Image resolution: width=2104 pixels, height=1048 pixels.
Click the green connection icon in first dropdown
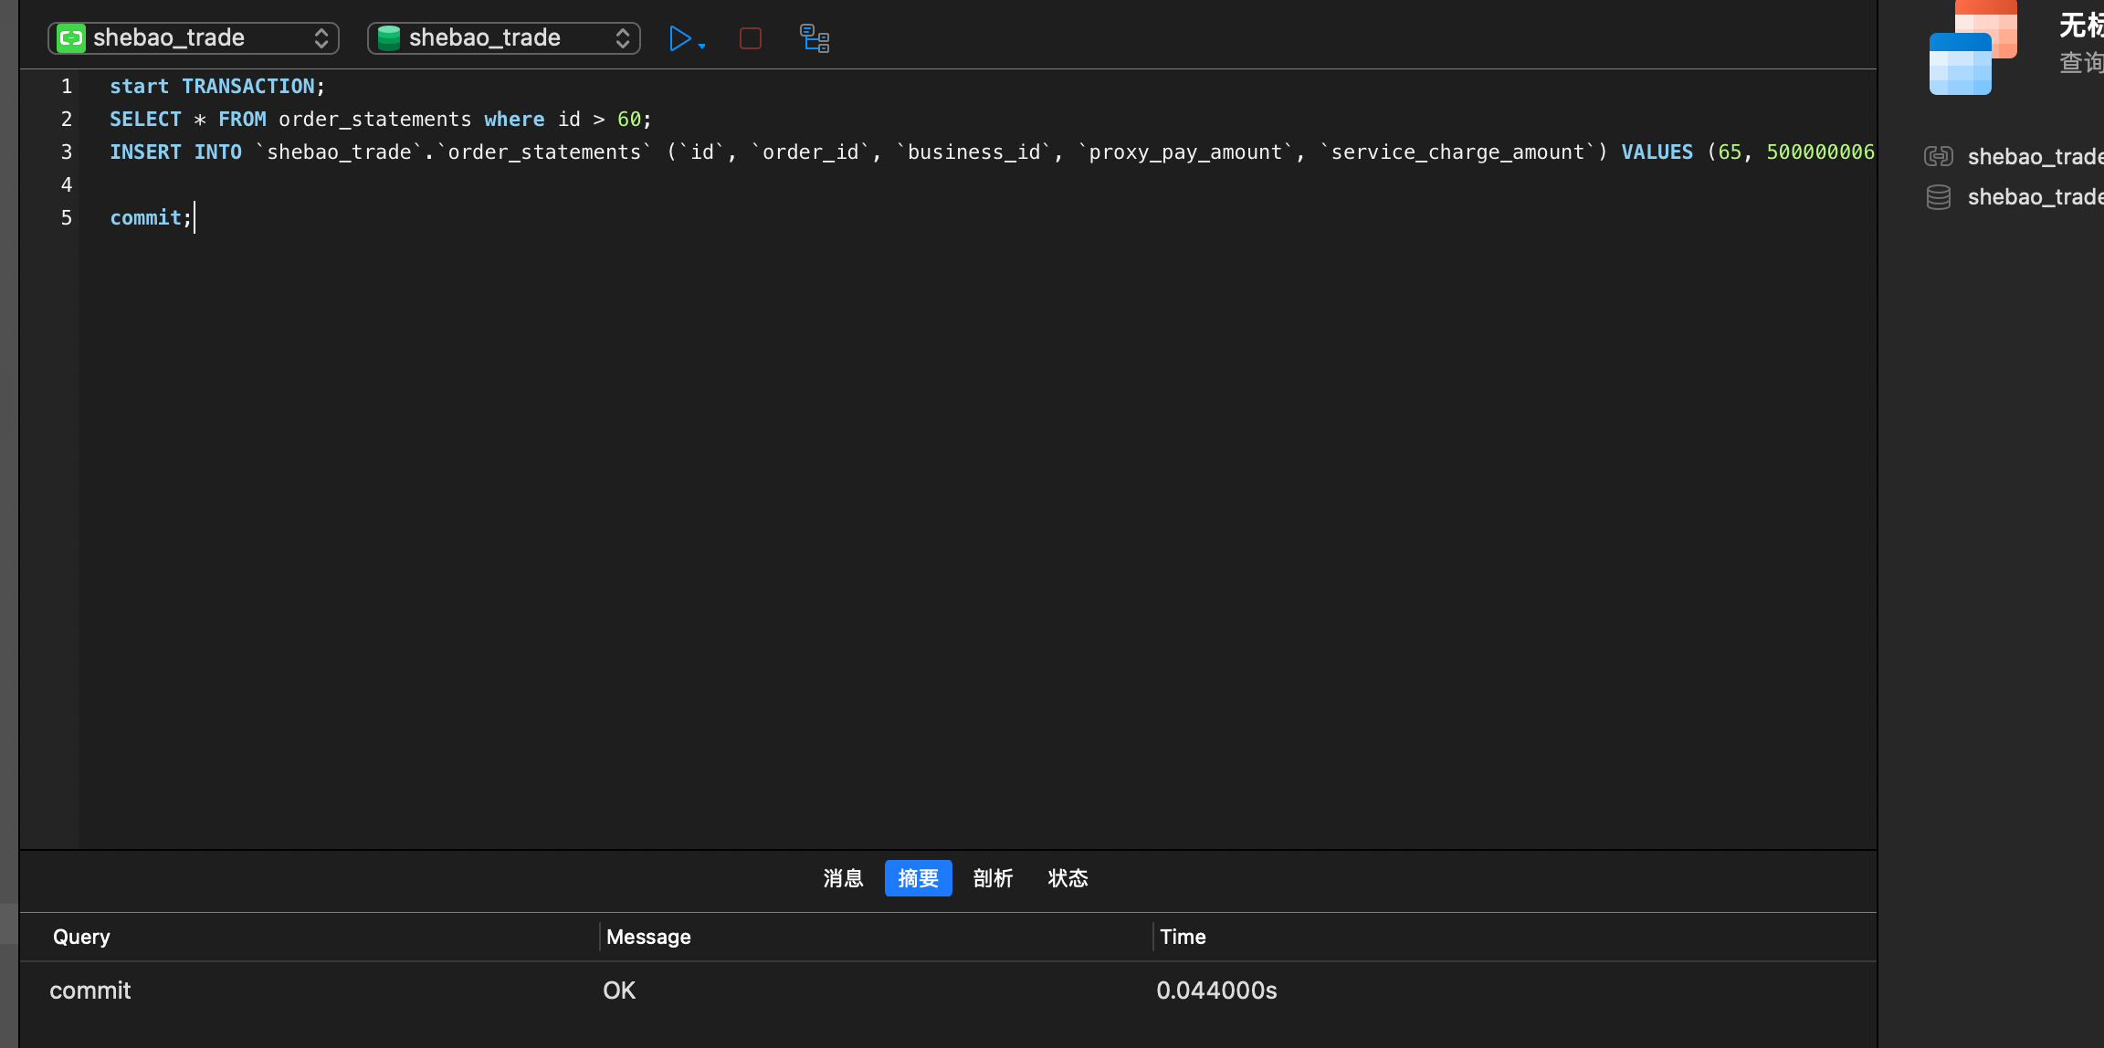[71, 37]
